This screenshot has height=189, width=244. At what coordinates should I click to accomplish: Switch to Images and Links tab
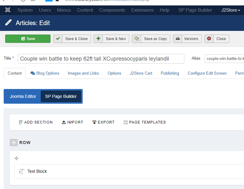coord(83,73)
